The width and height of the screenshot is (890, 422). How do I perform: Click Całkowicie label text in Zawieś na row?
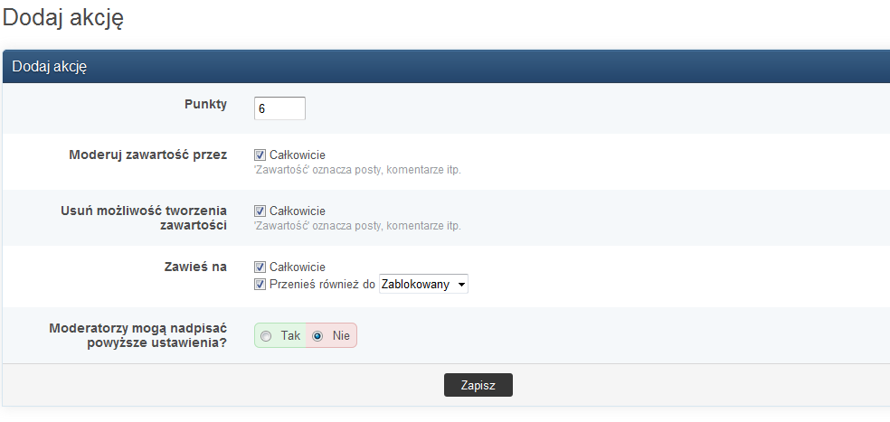point(297,267)
